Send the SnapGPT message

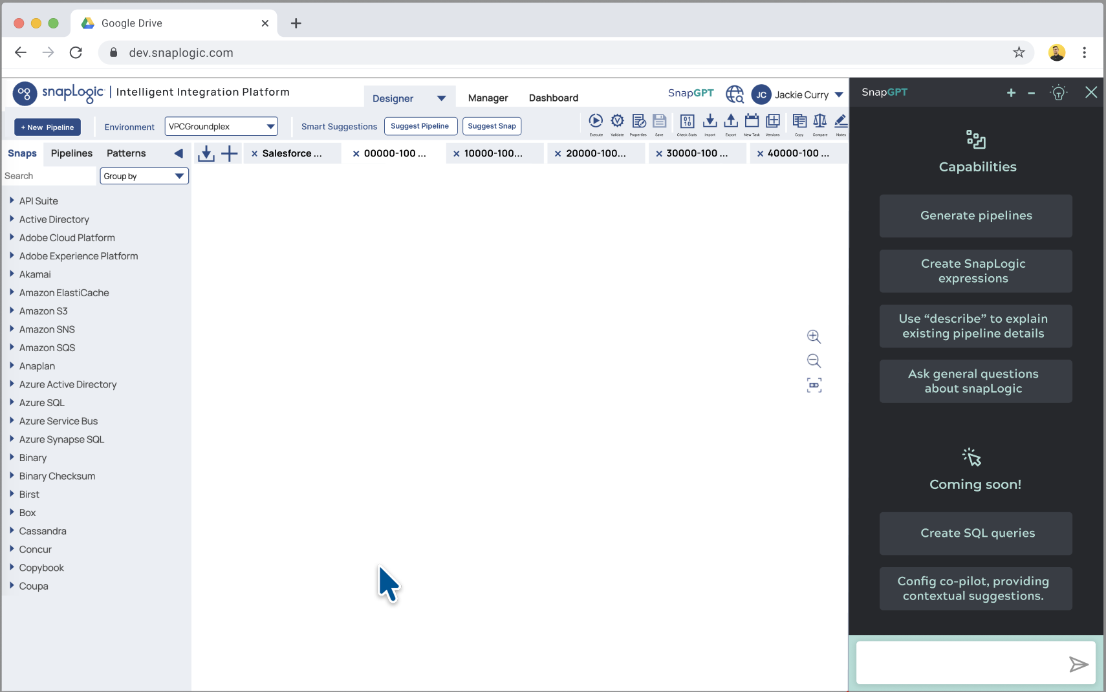pos(1078,664)
